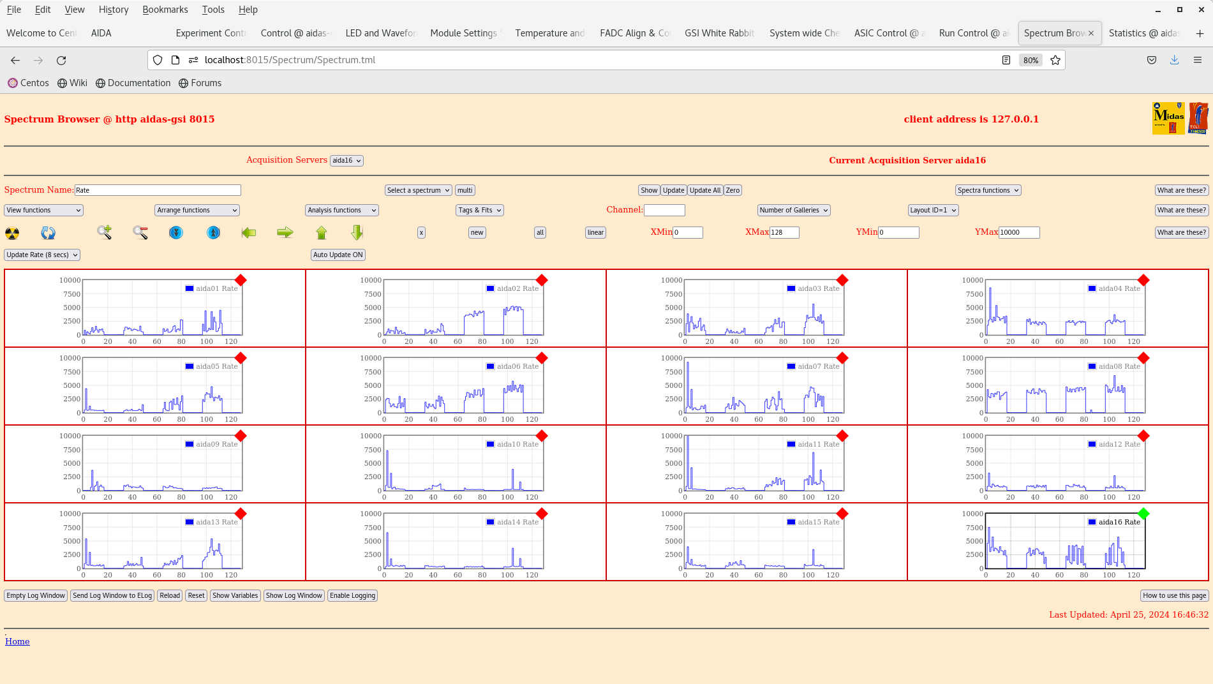Follow the Home link
The height and width of the screenshot is (684, 1213).
[17, 642]
